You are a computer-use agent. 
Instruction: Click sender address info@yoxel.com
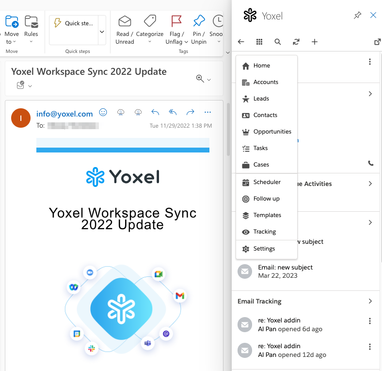64,114
